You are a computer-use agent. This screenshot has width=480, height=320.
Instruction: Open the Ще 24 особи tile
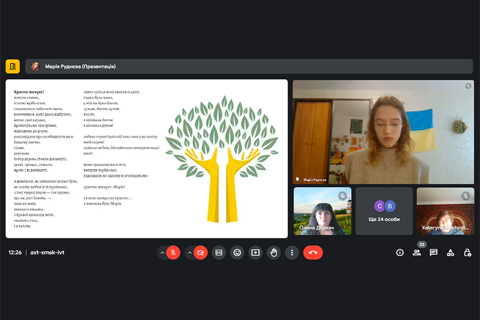pyautogui.click(x=384, y=211)
